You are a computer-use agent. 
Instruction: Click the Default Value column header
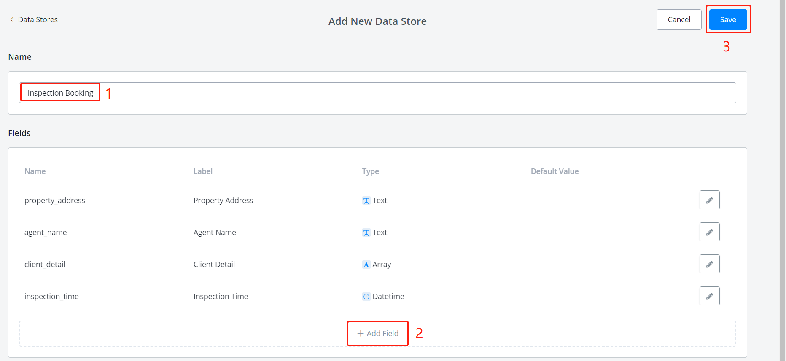coord(554,171)
